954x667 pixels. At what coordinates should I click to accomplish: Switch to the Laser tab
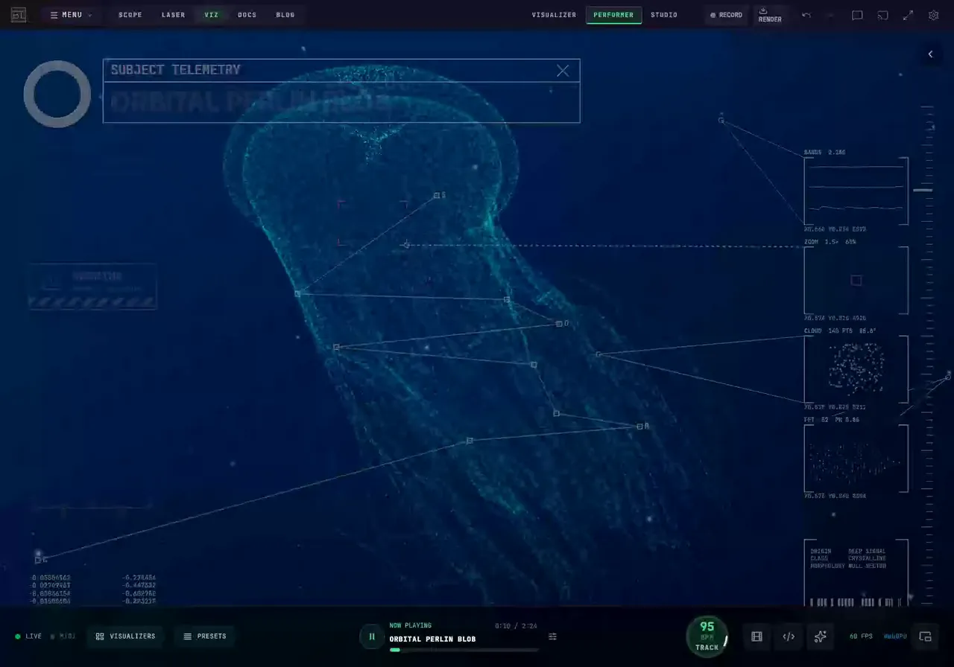174,15
